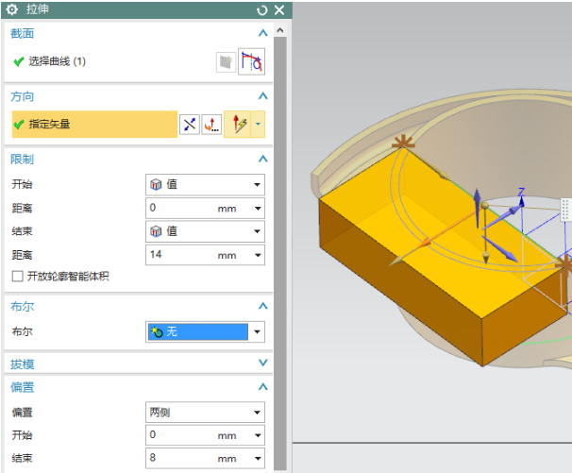Open the 开始 limit type dropdown
Image resolution: width=572 pixels, height=473 pixels.
coord(205,184)
